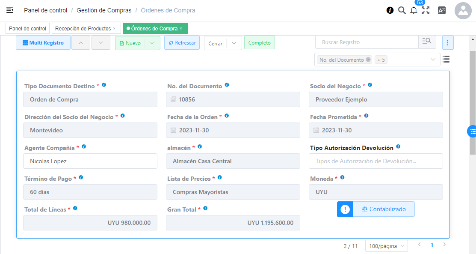Collapse the hamburger side menu
476x254 pixels.
point(10,10)
